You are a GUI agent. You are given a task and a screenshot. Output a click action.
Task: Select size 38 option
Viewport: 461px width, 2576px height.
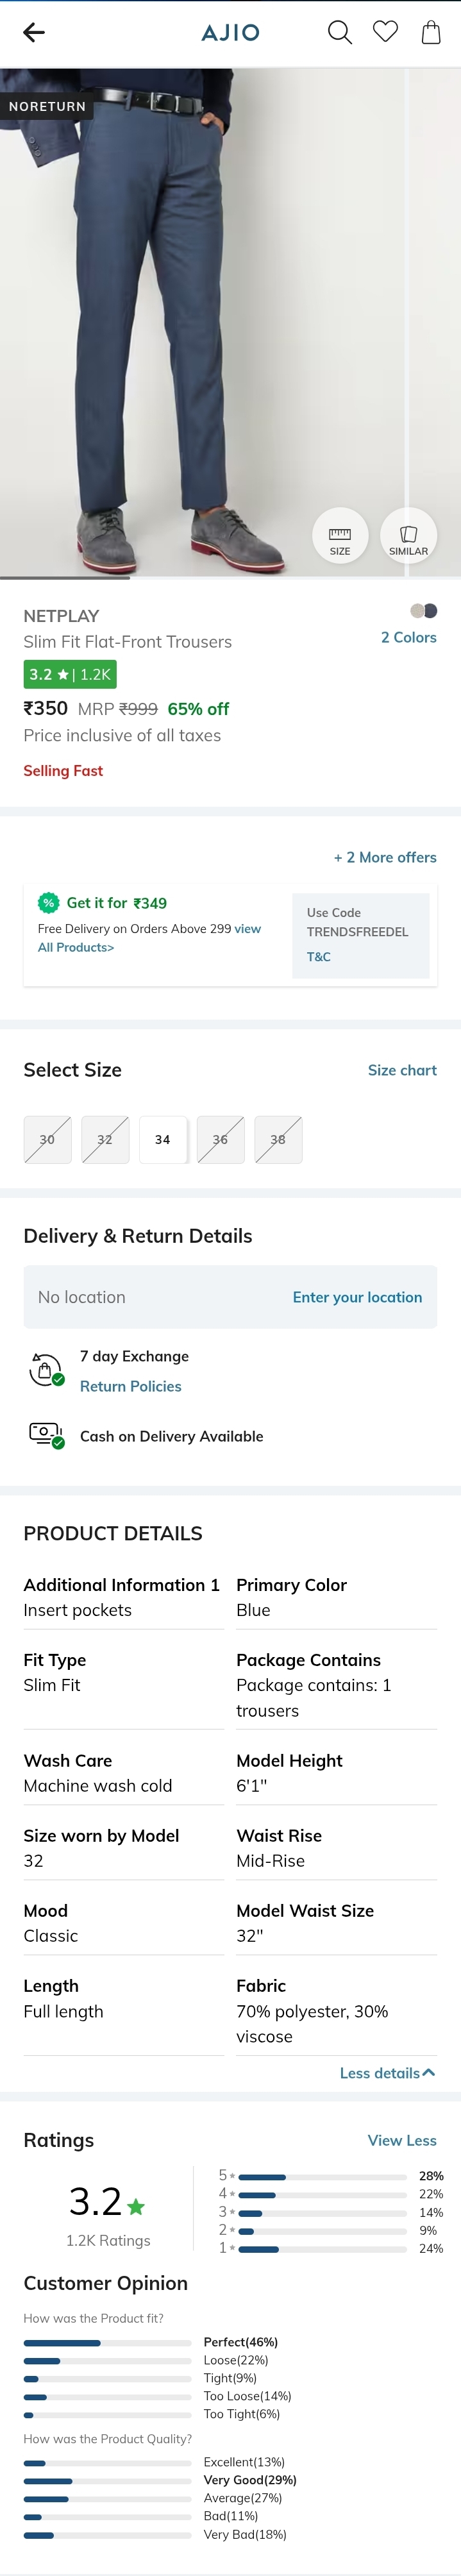coord(278,1140)
